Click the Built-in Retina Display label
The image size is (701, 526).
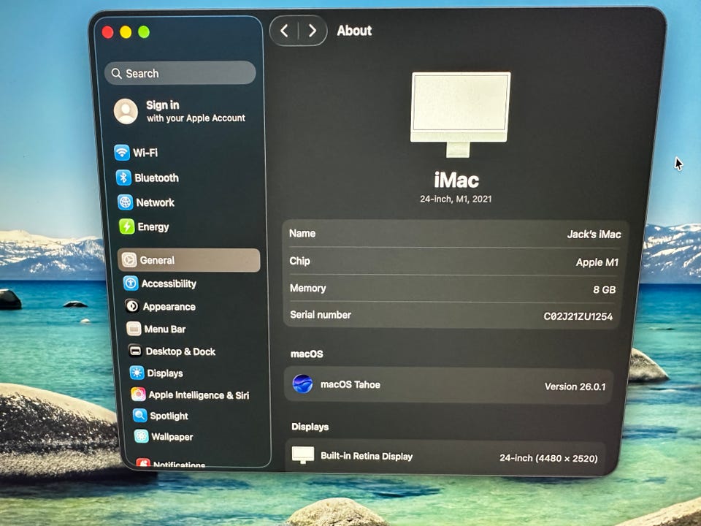pyautogui.click(x=367, y=456)
